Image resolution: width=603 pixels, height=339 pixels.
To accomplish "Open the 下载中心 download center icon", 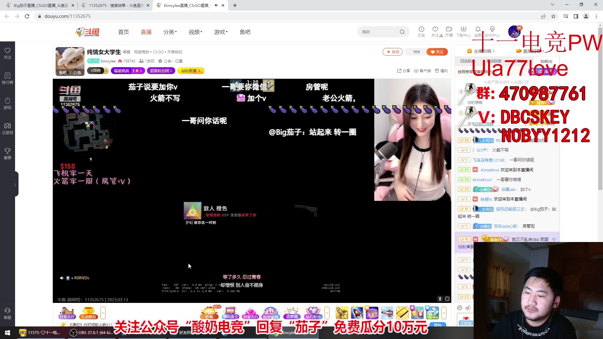I will 463,31.
